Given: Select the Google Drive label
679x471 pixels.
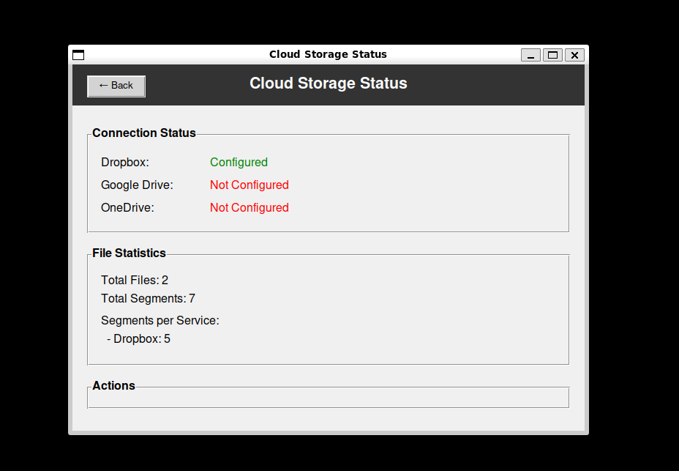Looking at the screenshot, I should (137, 185).
